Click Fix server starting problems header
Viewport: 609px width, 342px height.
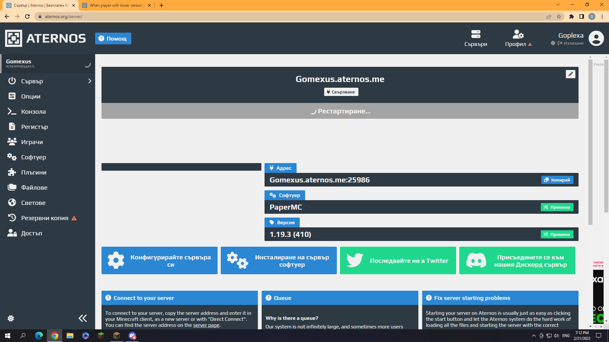click(x=500, y=298)
